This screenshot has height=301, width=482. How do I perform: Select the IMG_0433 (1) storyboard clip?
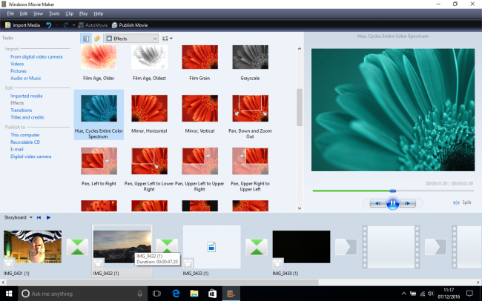click(212, 247)
